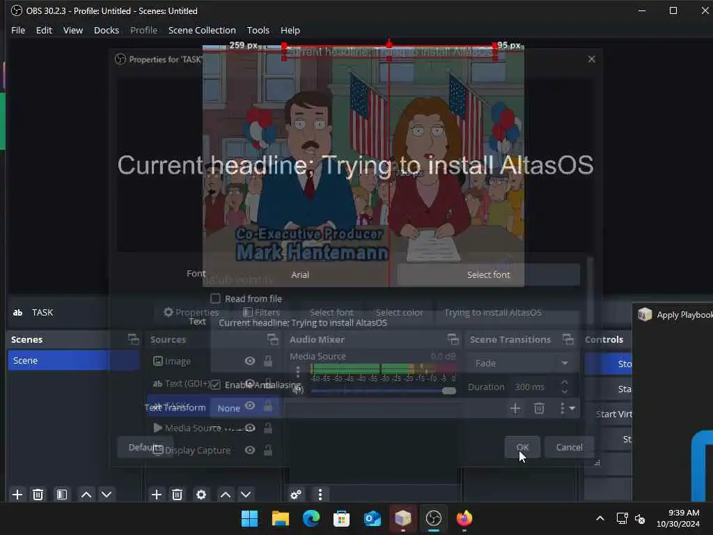Move the selected source up
Screen dimensions: 713x535
(x=226, y=495)
